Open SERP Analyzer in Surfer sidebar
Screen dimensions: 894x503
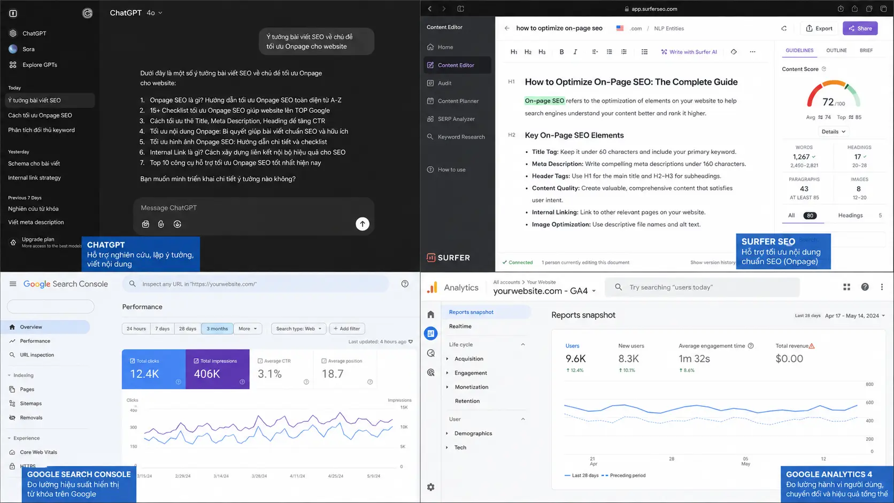click(456, 119)
